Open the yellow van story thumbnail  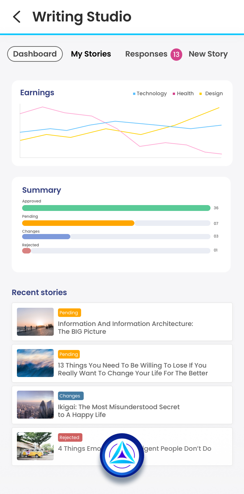point(35,446)
